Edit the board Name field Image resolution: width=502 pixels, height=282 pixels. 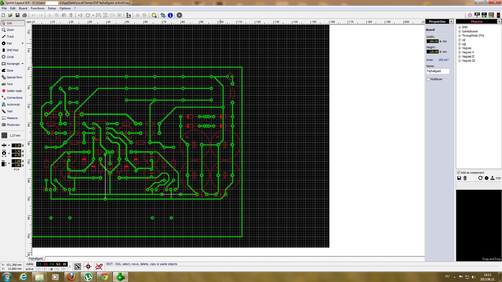[438, 71]
